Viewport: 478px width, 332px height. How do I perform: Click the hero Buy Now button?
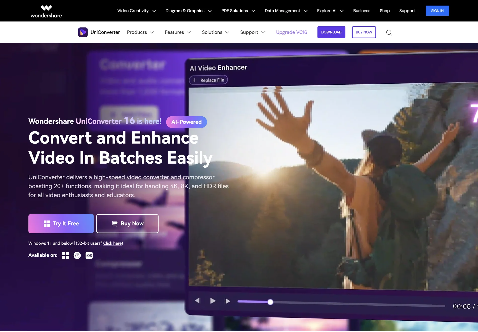point(127,224)
